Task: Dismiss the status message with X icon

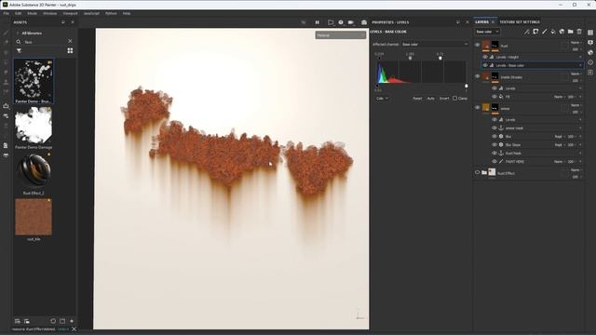Action: pos(74,329)
